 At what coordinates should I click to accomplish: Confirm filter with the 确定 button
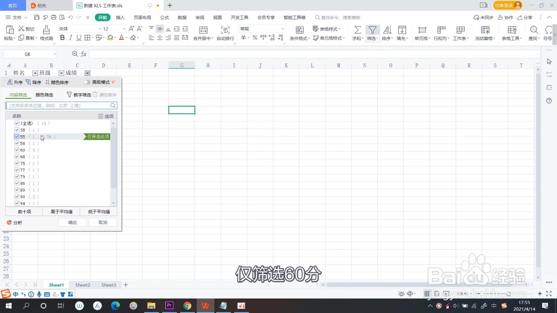pos(72,222)
